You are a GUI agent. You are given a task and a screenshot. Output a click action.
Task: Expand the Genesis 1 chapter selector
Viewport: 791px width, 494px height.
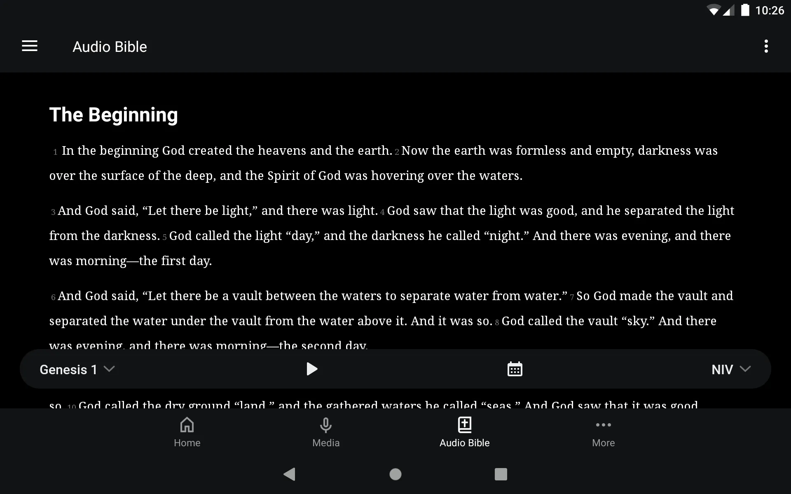[x=77, y=369]
